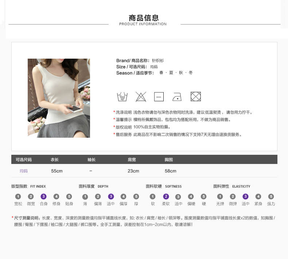
Task: Select fit index circle 5 贴身
Action: [69, 197]
